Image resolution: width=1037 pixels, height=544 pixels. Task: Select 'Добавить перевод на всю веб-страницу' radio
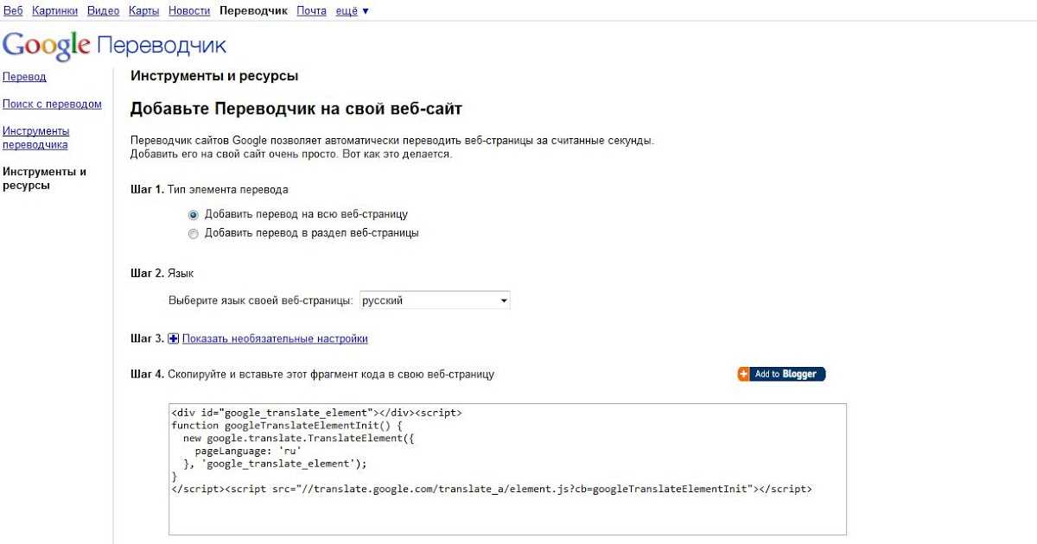194,214
